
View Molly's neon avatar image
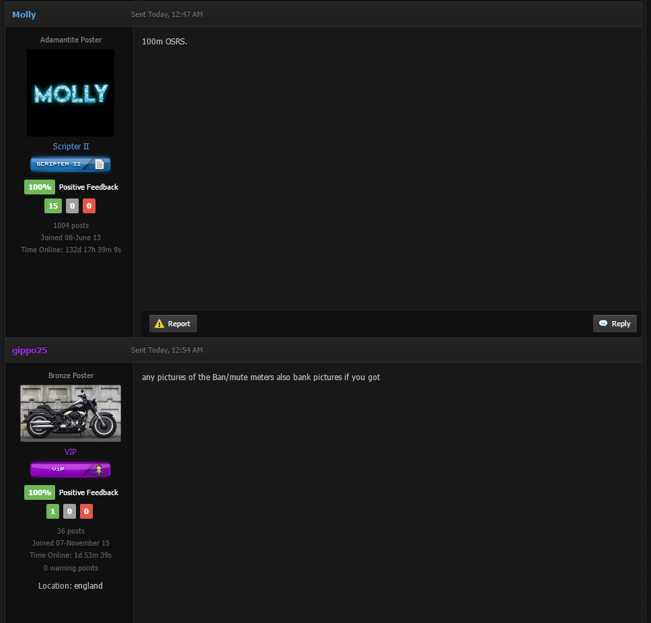(x=71, y=93)
